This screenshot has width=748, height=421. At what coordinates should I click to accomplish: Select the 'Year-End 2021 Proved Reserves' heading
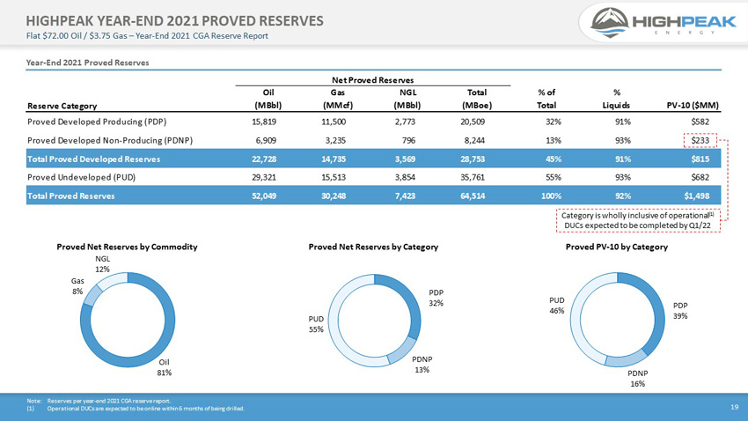[x=87, y=63]
